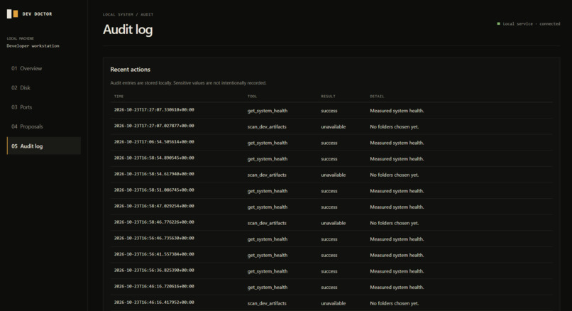Click the Dev Doctor logo icon
The width and height of the screenshot is (572, 311).
click(12, 14)
